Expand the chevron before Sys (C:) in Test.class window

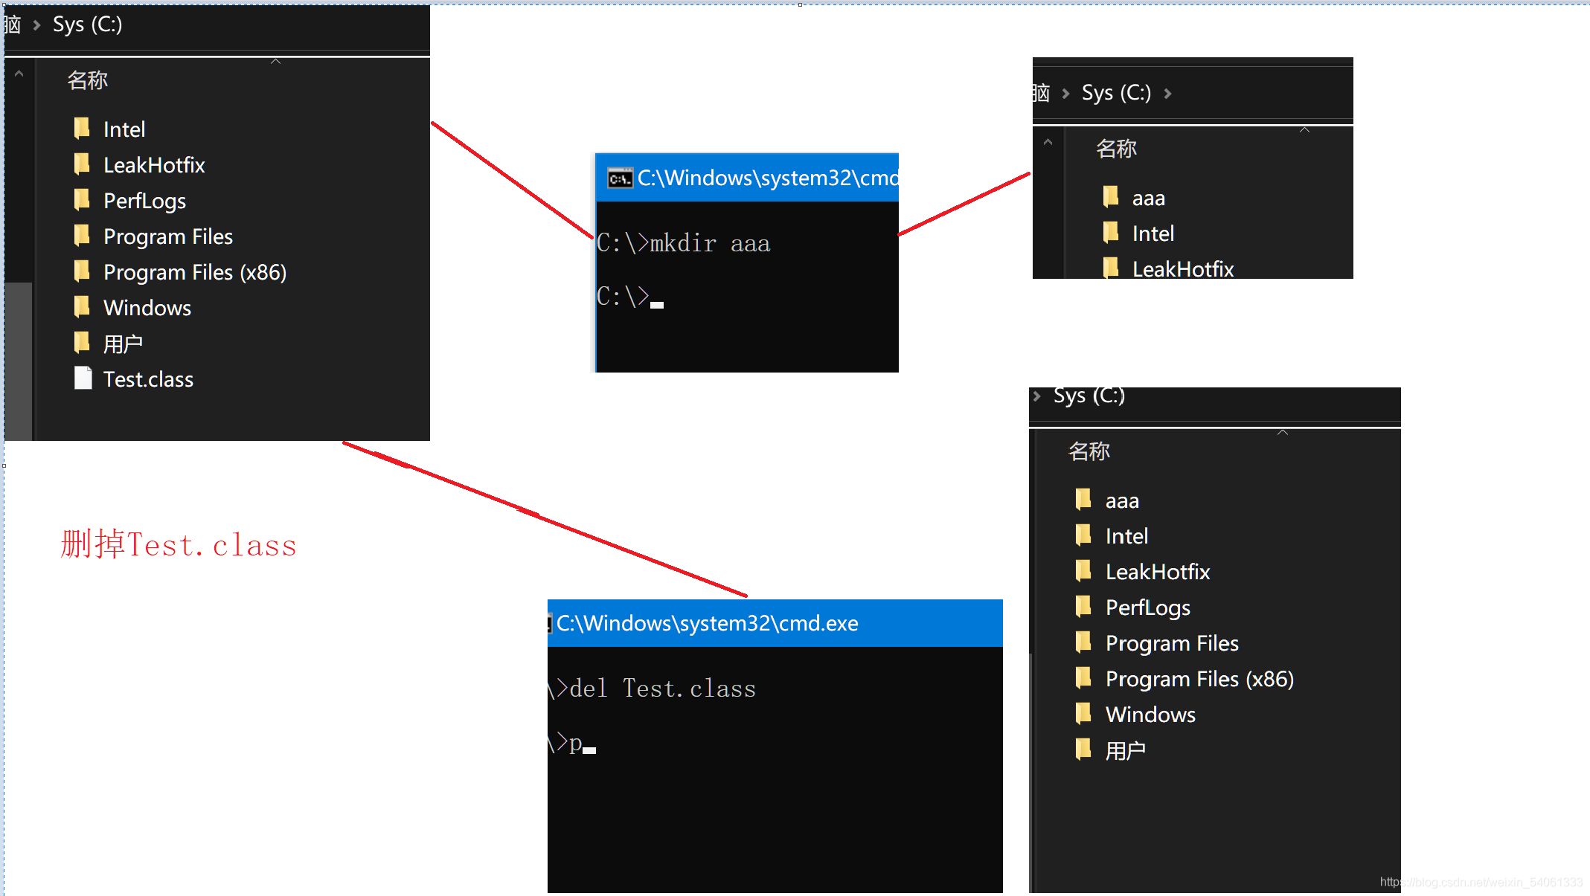[36, 25]
